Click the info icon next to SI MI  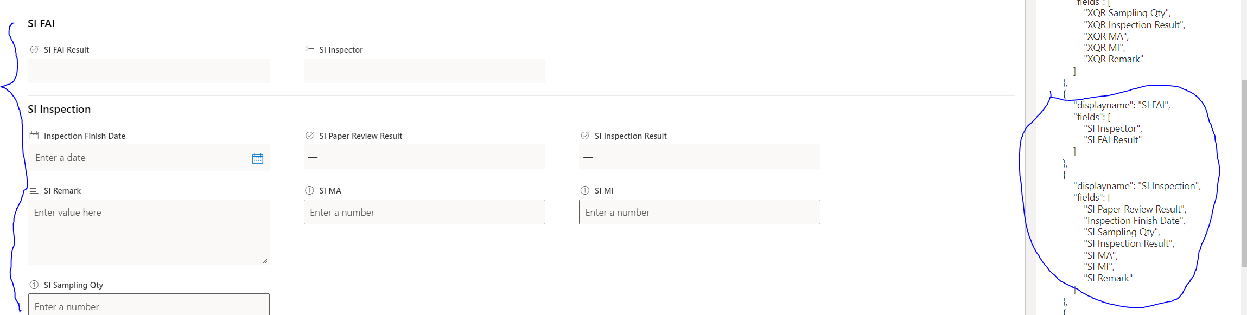pos(585,190)
